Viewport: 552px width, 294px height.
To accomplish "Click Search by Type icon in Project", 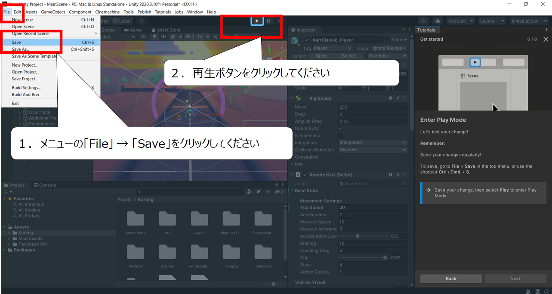I will coord(250,192).
